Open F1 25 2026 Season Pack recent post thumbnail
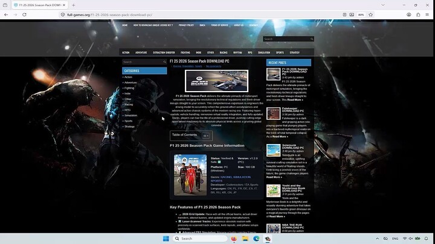Screen dimensions: 435x244 [273, 74]
